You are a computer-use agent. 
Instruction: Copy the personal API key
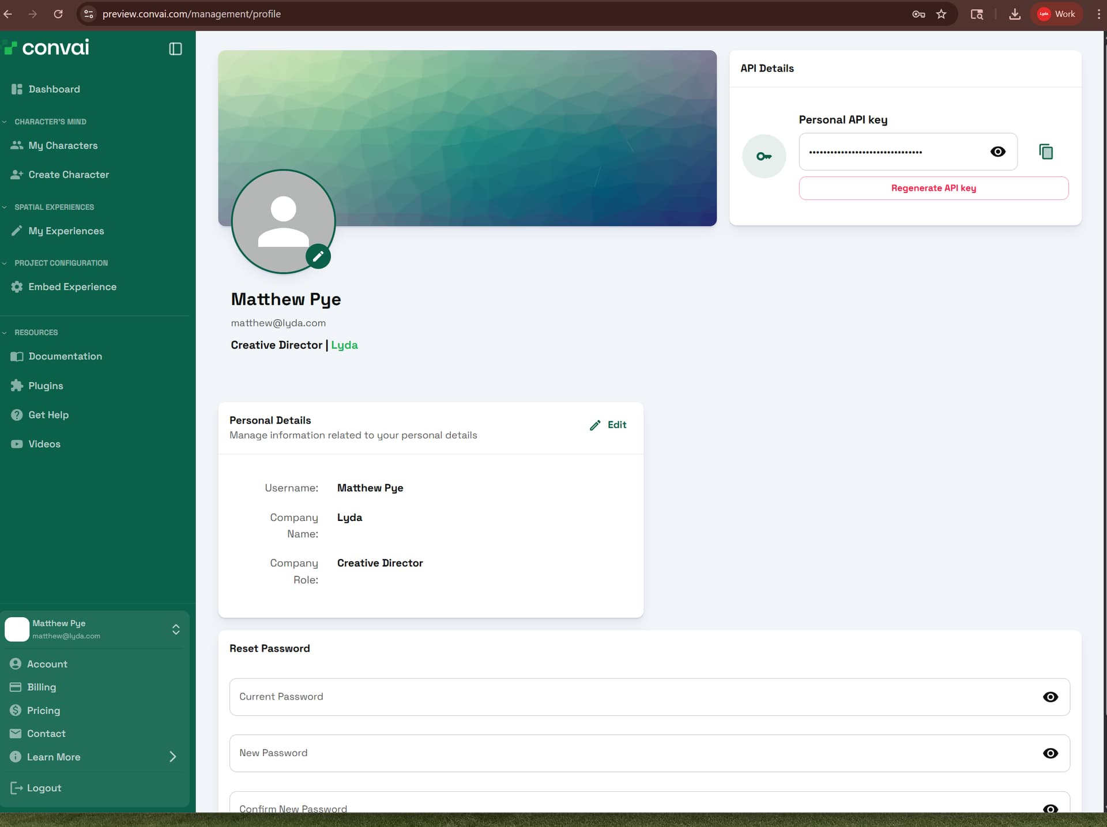coord(1045,152)
